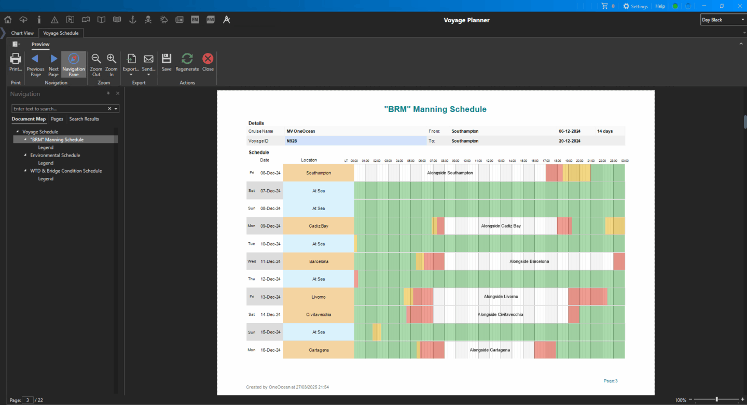Click the weather cloud icon

163,20
